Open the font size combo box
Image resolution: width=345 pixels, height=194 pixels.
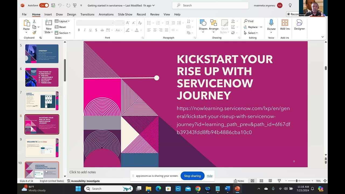(x=119, y=23)
